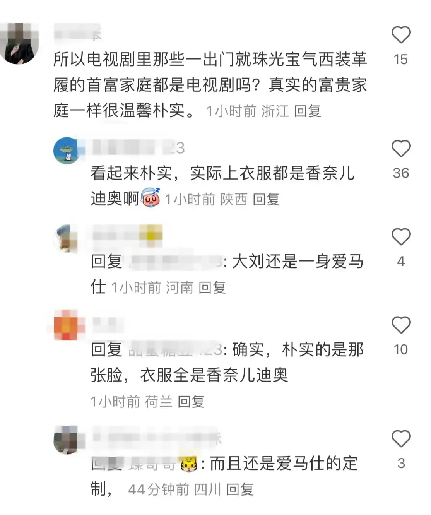Image resolution: width=431 pixels, height=515 pixels.
Task: Open avatar of 四川 commenter
Action: pyautogui.click(x=66, y=440)
